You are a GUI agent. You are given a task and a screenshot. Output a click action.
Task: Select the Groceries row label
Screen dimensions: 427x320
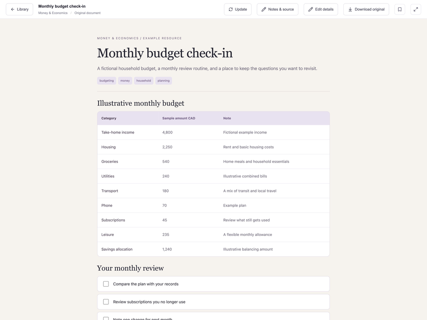coord(110,161)
